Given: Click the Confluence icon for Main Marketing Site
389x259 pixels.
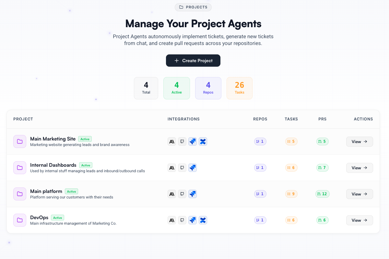Looking at the screenshot, I should [x=203, y=141].
